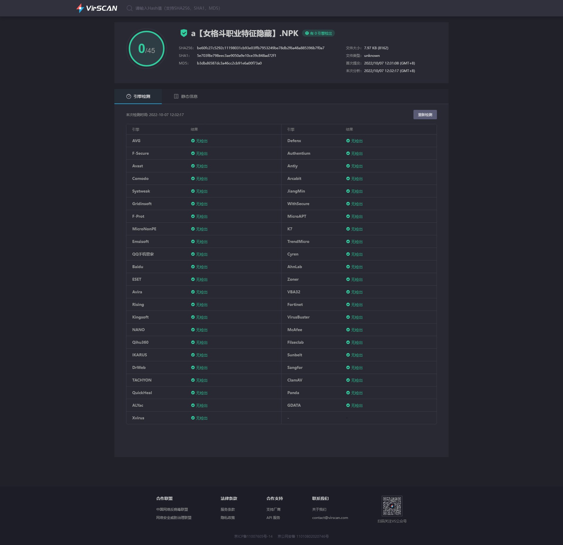This screenshot has height=545, width=563.
Task: Click the green shield icon beside filename
Action: point(184,33)
